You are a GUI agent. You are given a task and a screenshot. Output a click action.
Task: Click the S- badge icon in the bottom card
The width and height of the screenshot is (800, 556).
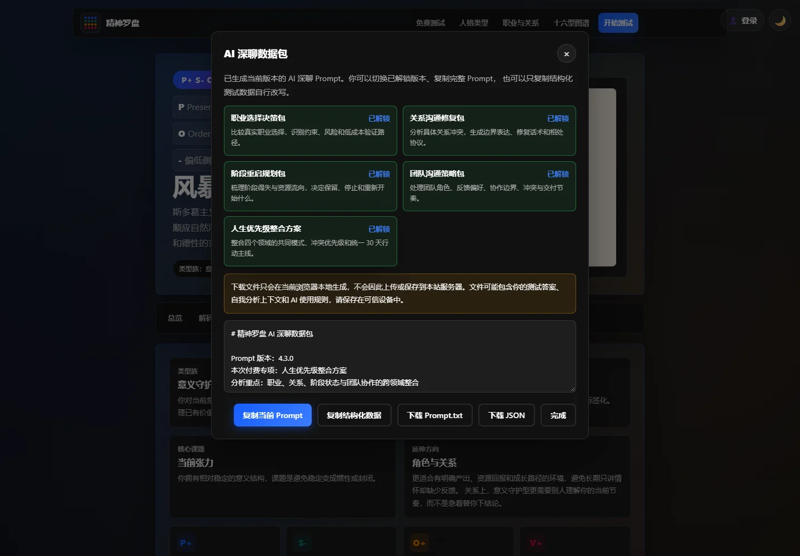pyautogui.click(x=302, y=543)
